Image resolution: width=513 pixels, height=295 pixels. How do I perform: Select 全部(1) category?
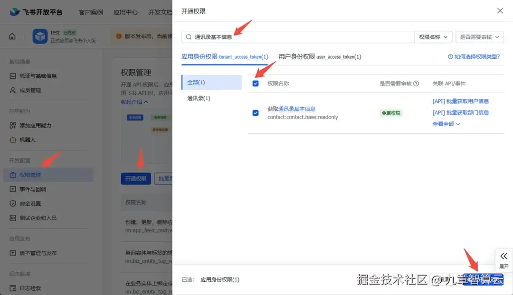(212, 83)
